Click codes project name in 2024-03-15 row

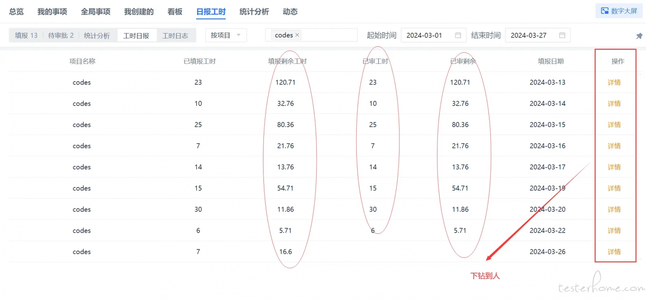(82, 125)
